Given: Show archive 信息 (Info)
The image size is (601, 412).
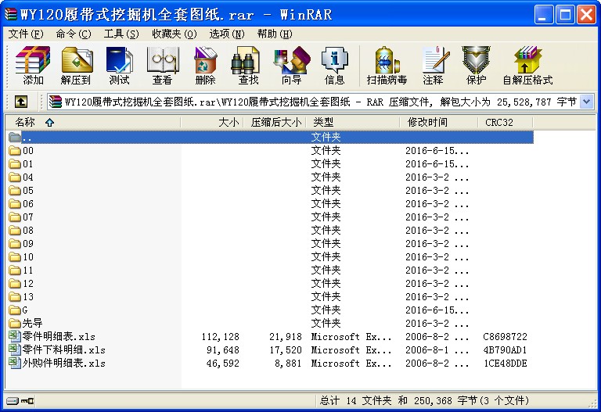Looking at the screenshot, I should 335,66.
